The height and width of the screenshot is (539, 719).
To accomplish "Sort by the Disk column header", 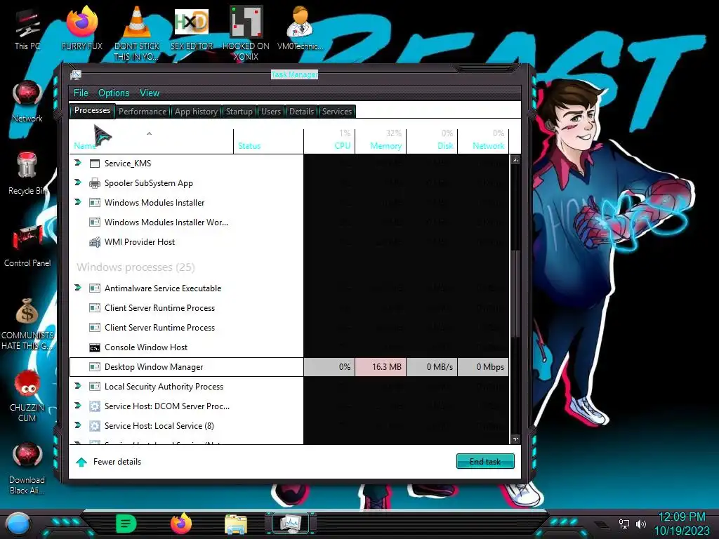I will (432, 140).
